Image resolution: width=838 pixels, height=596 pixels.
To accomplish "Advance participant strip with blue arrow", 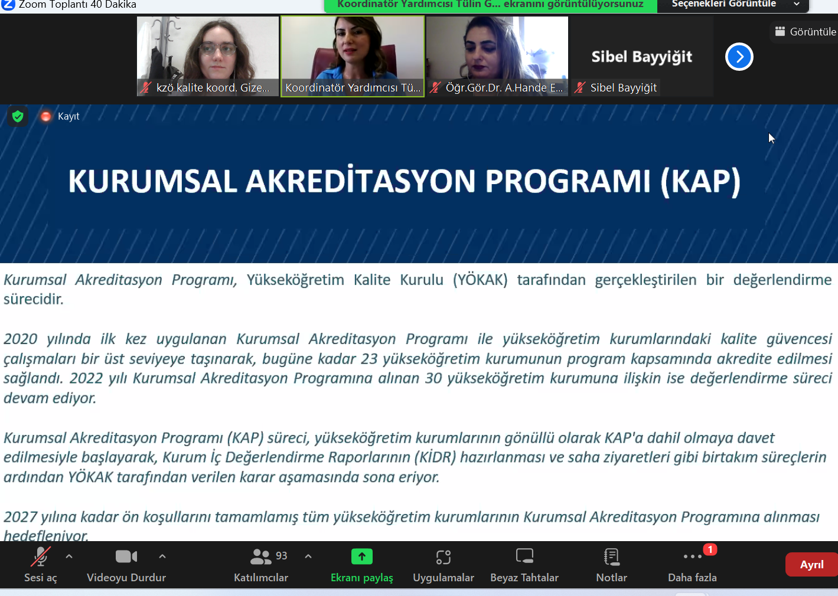I will point(739,57).
